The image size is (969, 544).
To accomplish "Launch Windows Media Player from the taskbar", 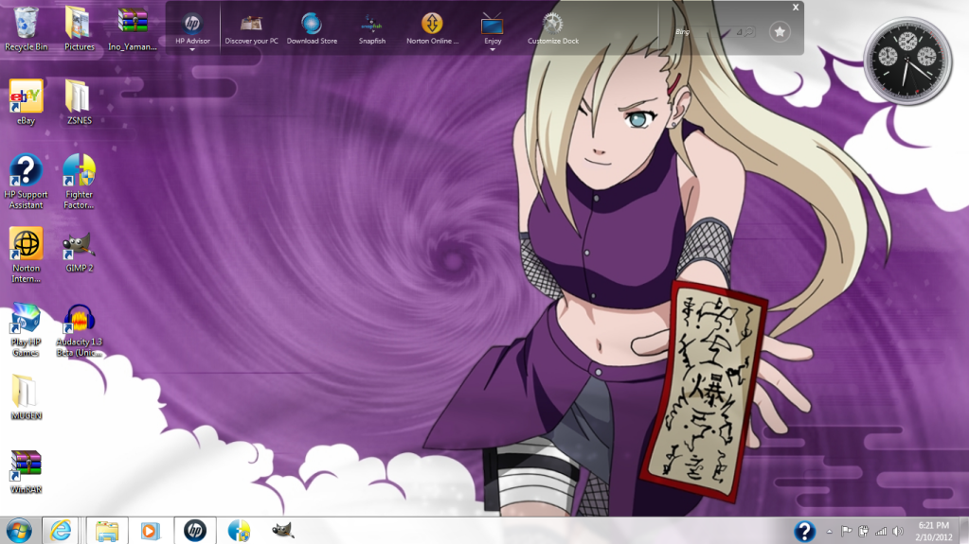I will [150, 531].
